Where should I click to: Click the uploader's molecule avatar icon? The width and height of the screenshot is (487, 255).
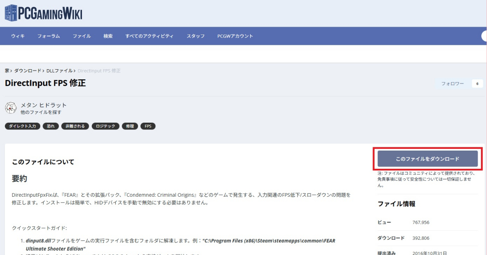click(11, 108)
